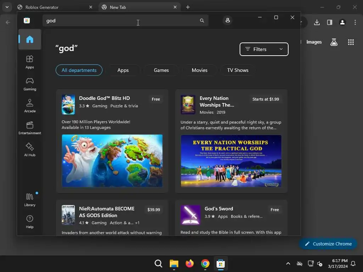Click the Puzzle & trivia category text
Viewport: 363px width, 272px height.
(x=124, y=106)
